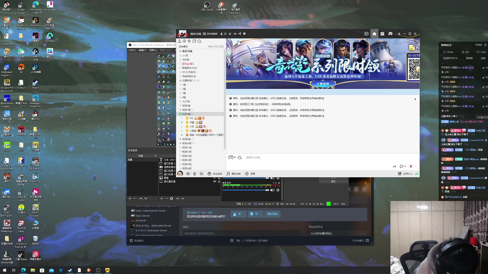The image size is (488, 274).
Task: Favorite the channel with the star icon
Action: click(x=230, y=34)
